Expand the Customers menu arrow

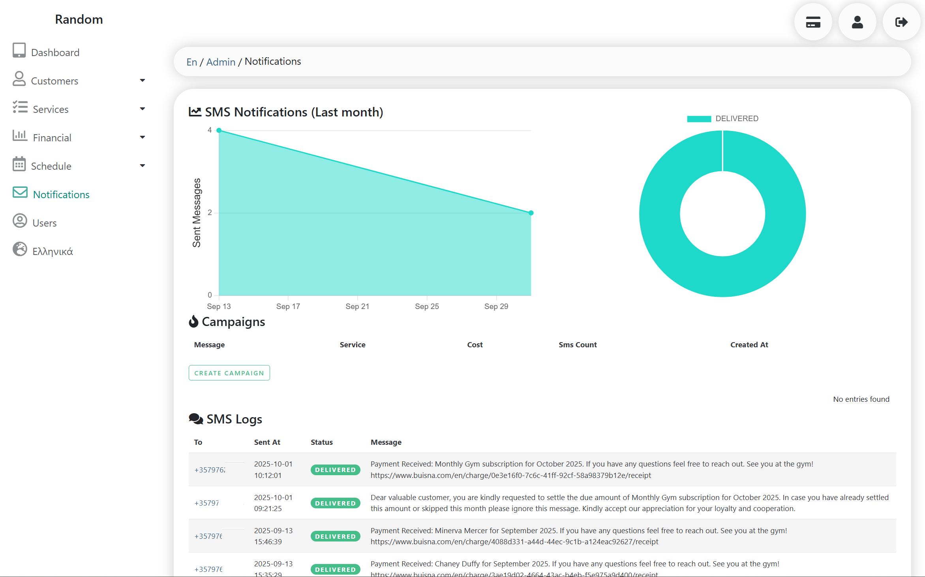pos(143,81)
